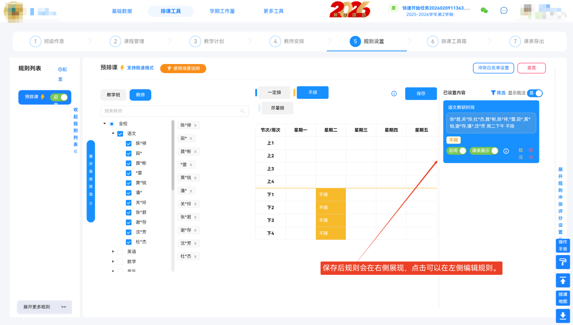The width and height of the screenshot is (573, 325).
Task: Click the 冲突白名单设置 button
Action: point(493,68)
